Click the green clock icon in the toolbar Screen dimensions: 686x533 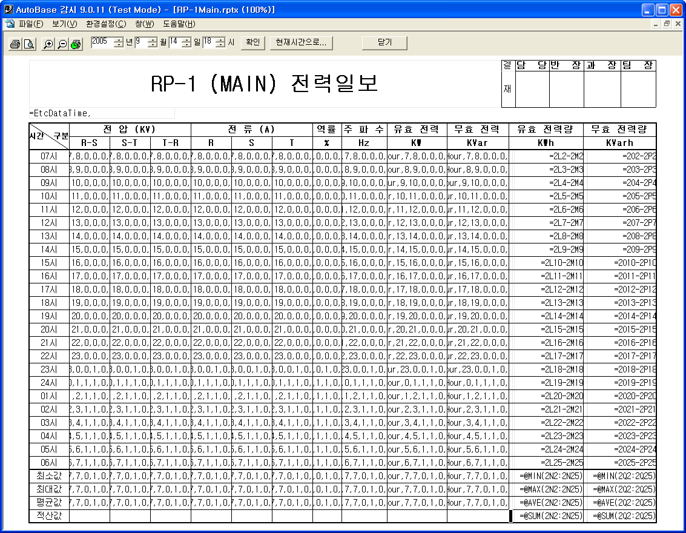76,44
